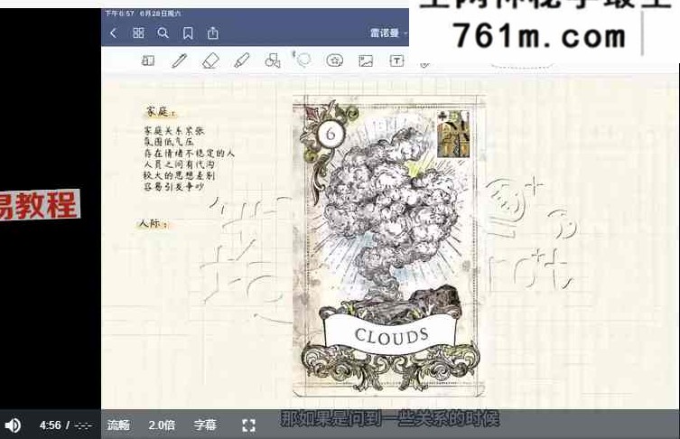Click the line 氛围低气压
The image size is (680, 439).
pos(169,142)
